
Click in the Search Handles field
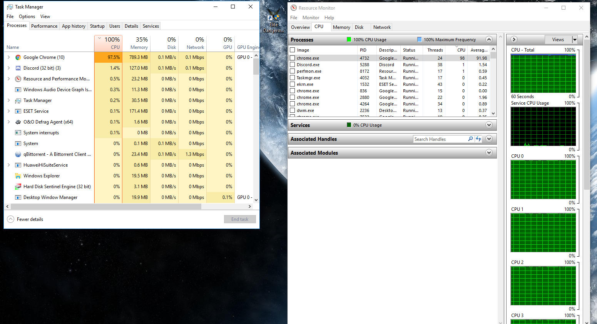pyautogui.click(x=440, y=139)
